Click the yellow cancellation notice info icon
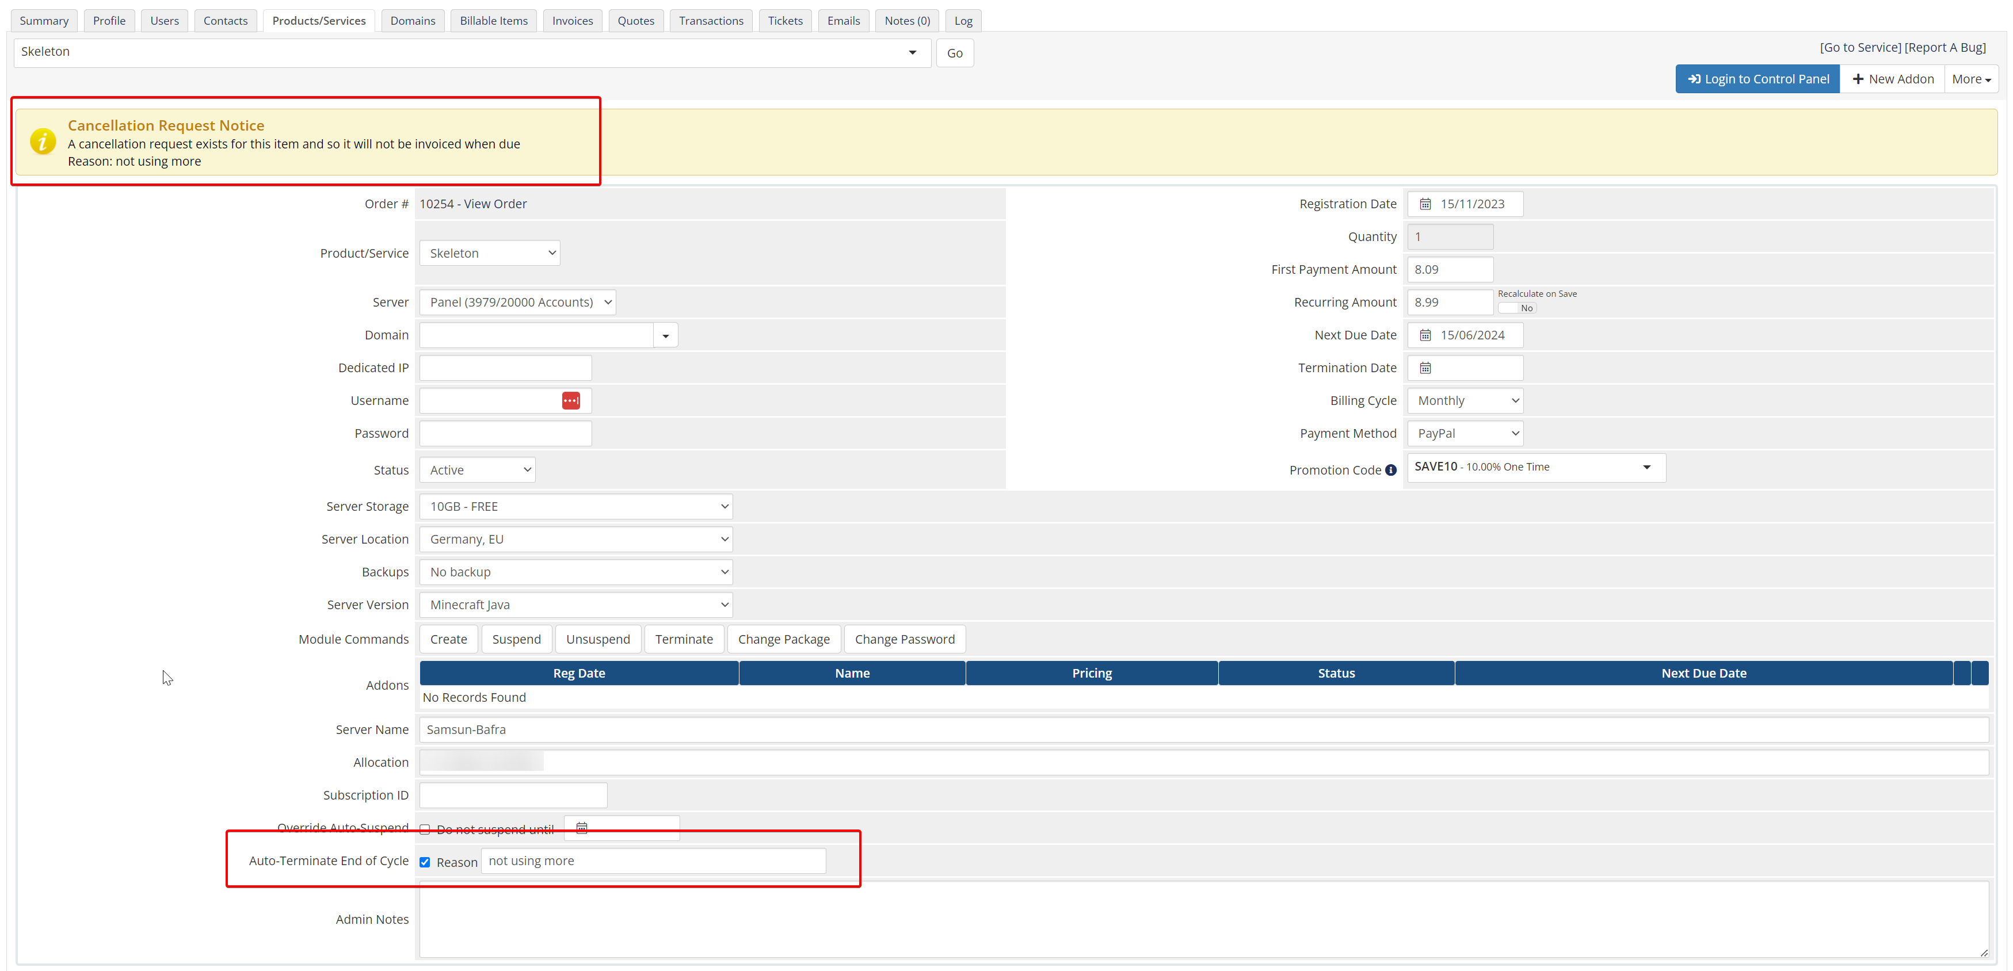Screen dimensions: 2013x971 [x=42, y=142]
